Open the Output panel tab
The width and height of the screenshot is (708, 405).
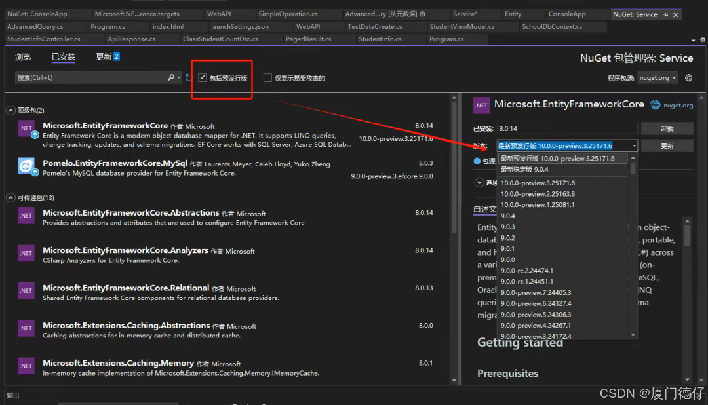point(12,396)
